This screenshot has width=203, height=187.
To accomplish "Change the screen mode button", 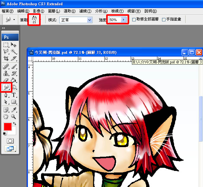I will 10,149.
